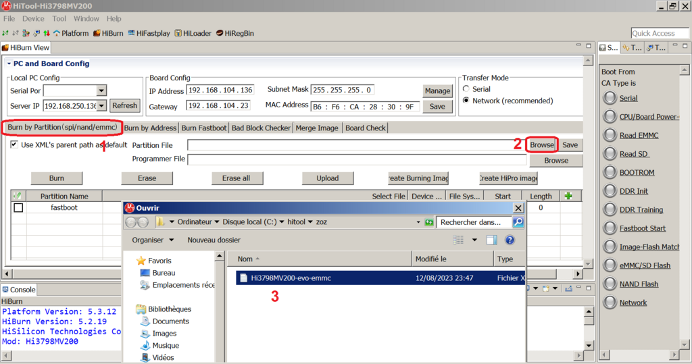Click the Read EMMC indicator icon
The height and width of the screenshot is (364, 692).
pyautogui.click(x=610, y=135)
